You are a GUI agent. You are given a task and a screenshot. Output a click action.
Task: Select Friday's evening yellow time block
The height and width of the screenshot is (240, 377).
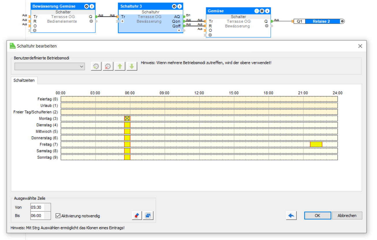[x=316, y=144]
